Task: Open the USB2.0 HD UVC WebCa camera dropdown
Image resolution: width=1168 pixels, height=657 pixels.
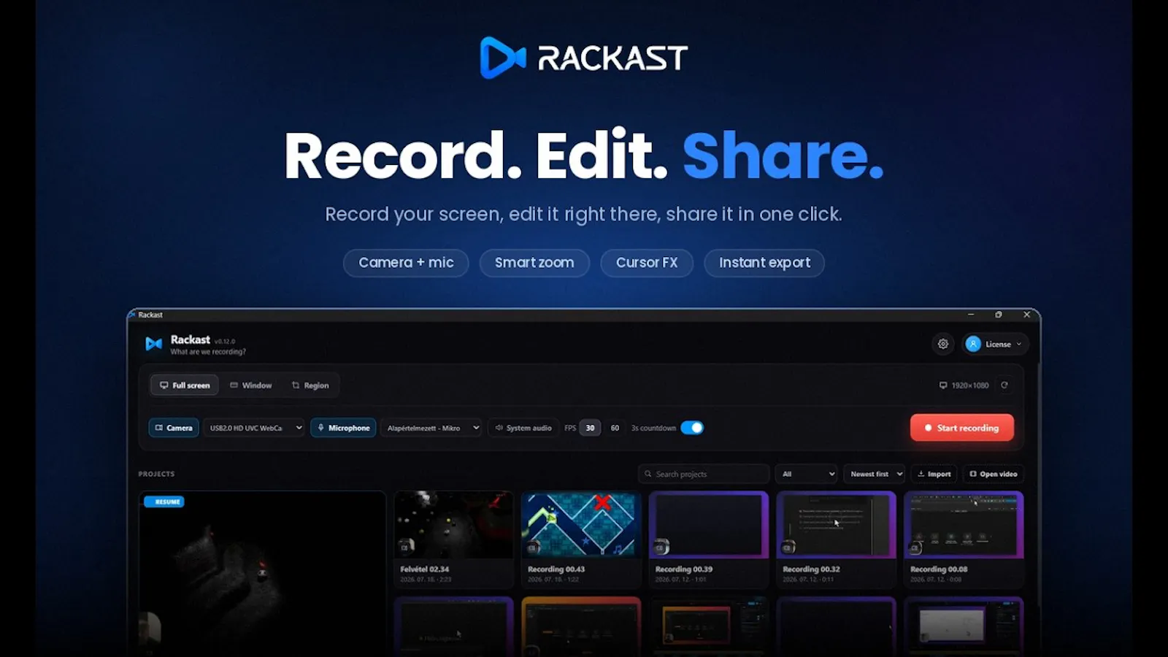Action: point(253,428)
